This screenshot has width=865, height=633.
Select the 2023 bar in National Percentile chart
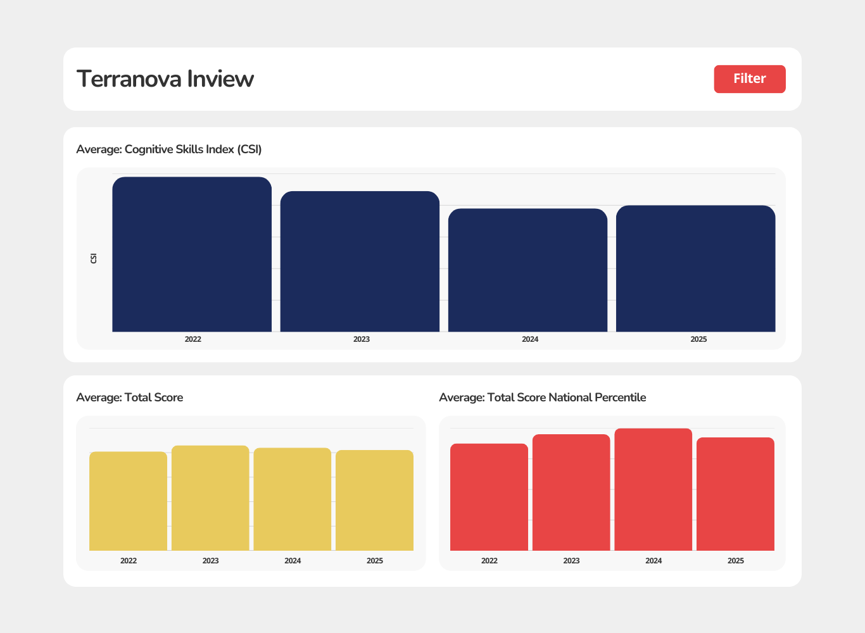[x=571, y=492]
